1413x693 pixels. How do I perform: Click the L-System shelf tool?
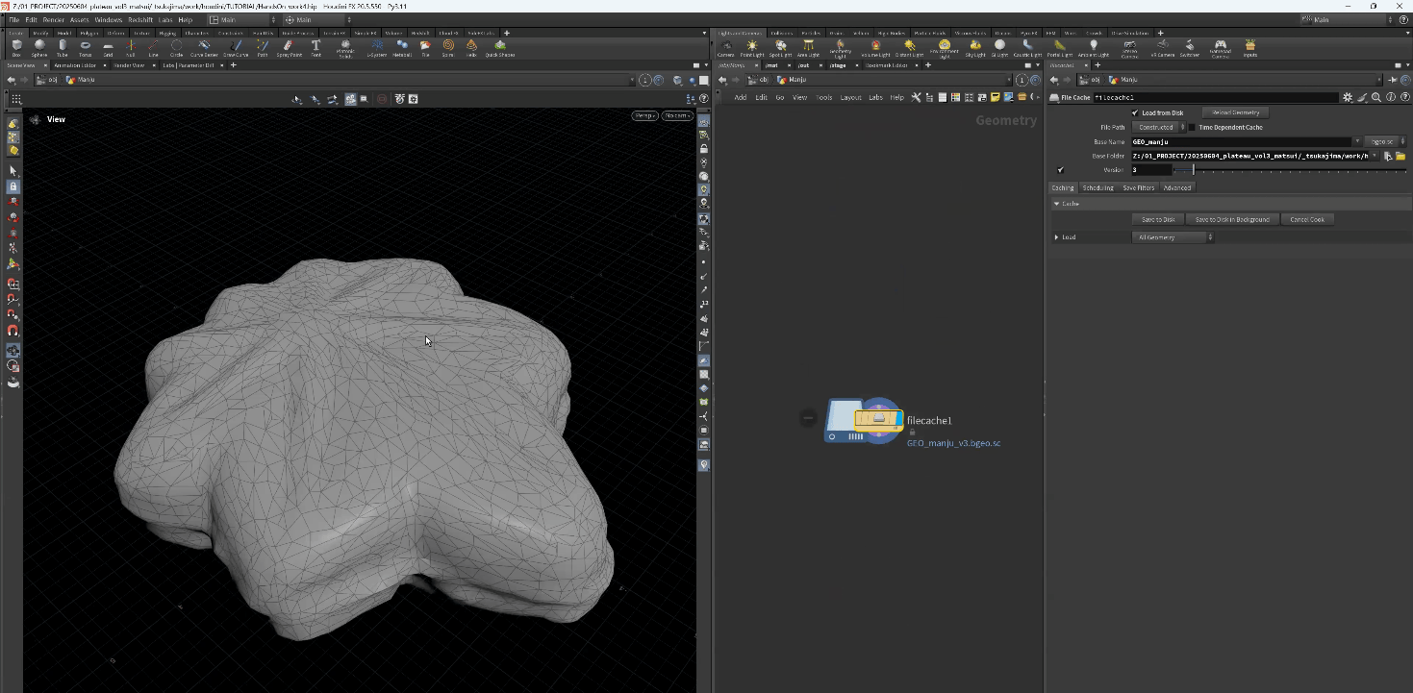(377, 46)
